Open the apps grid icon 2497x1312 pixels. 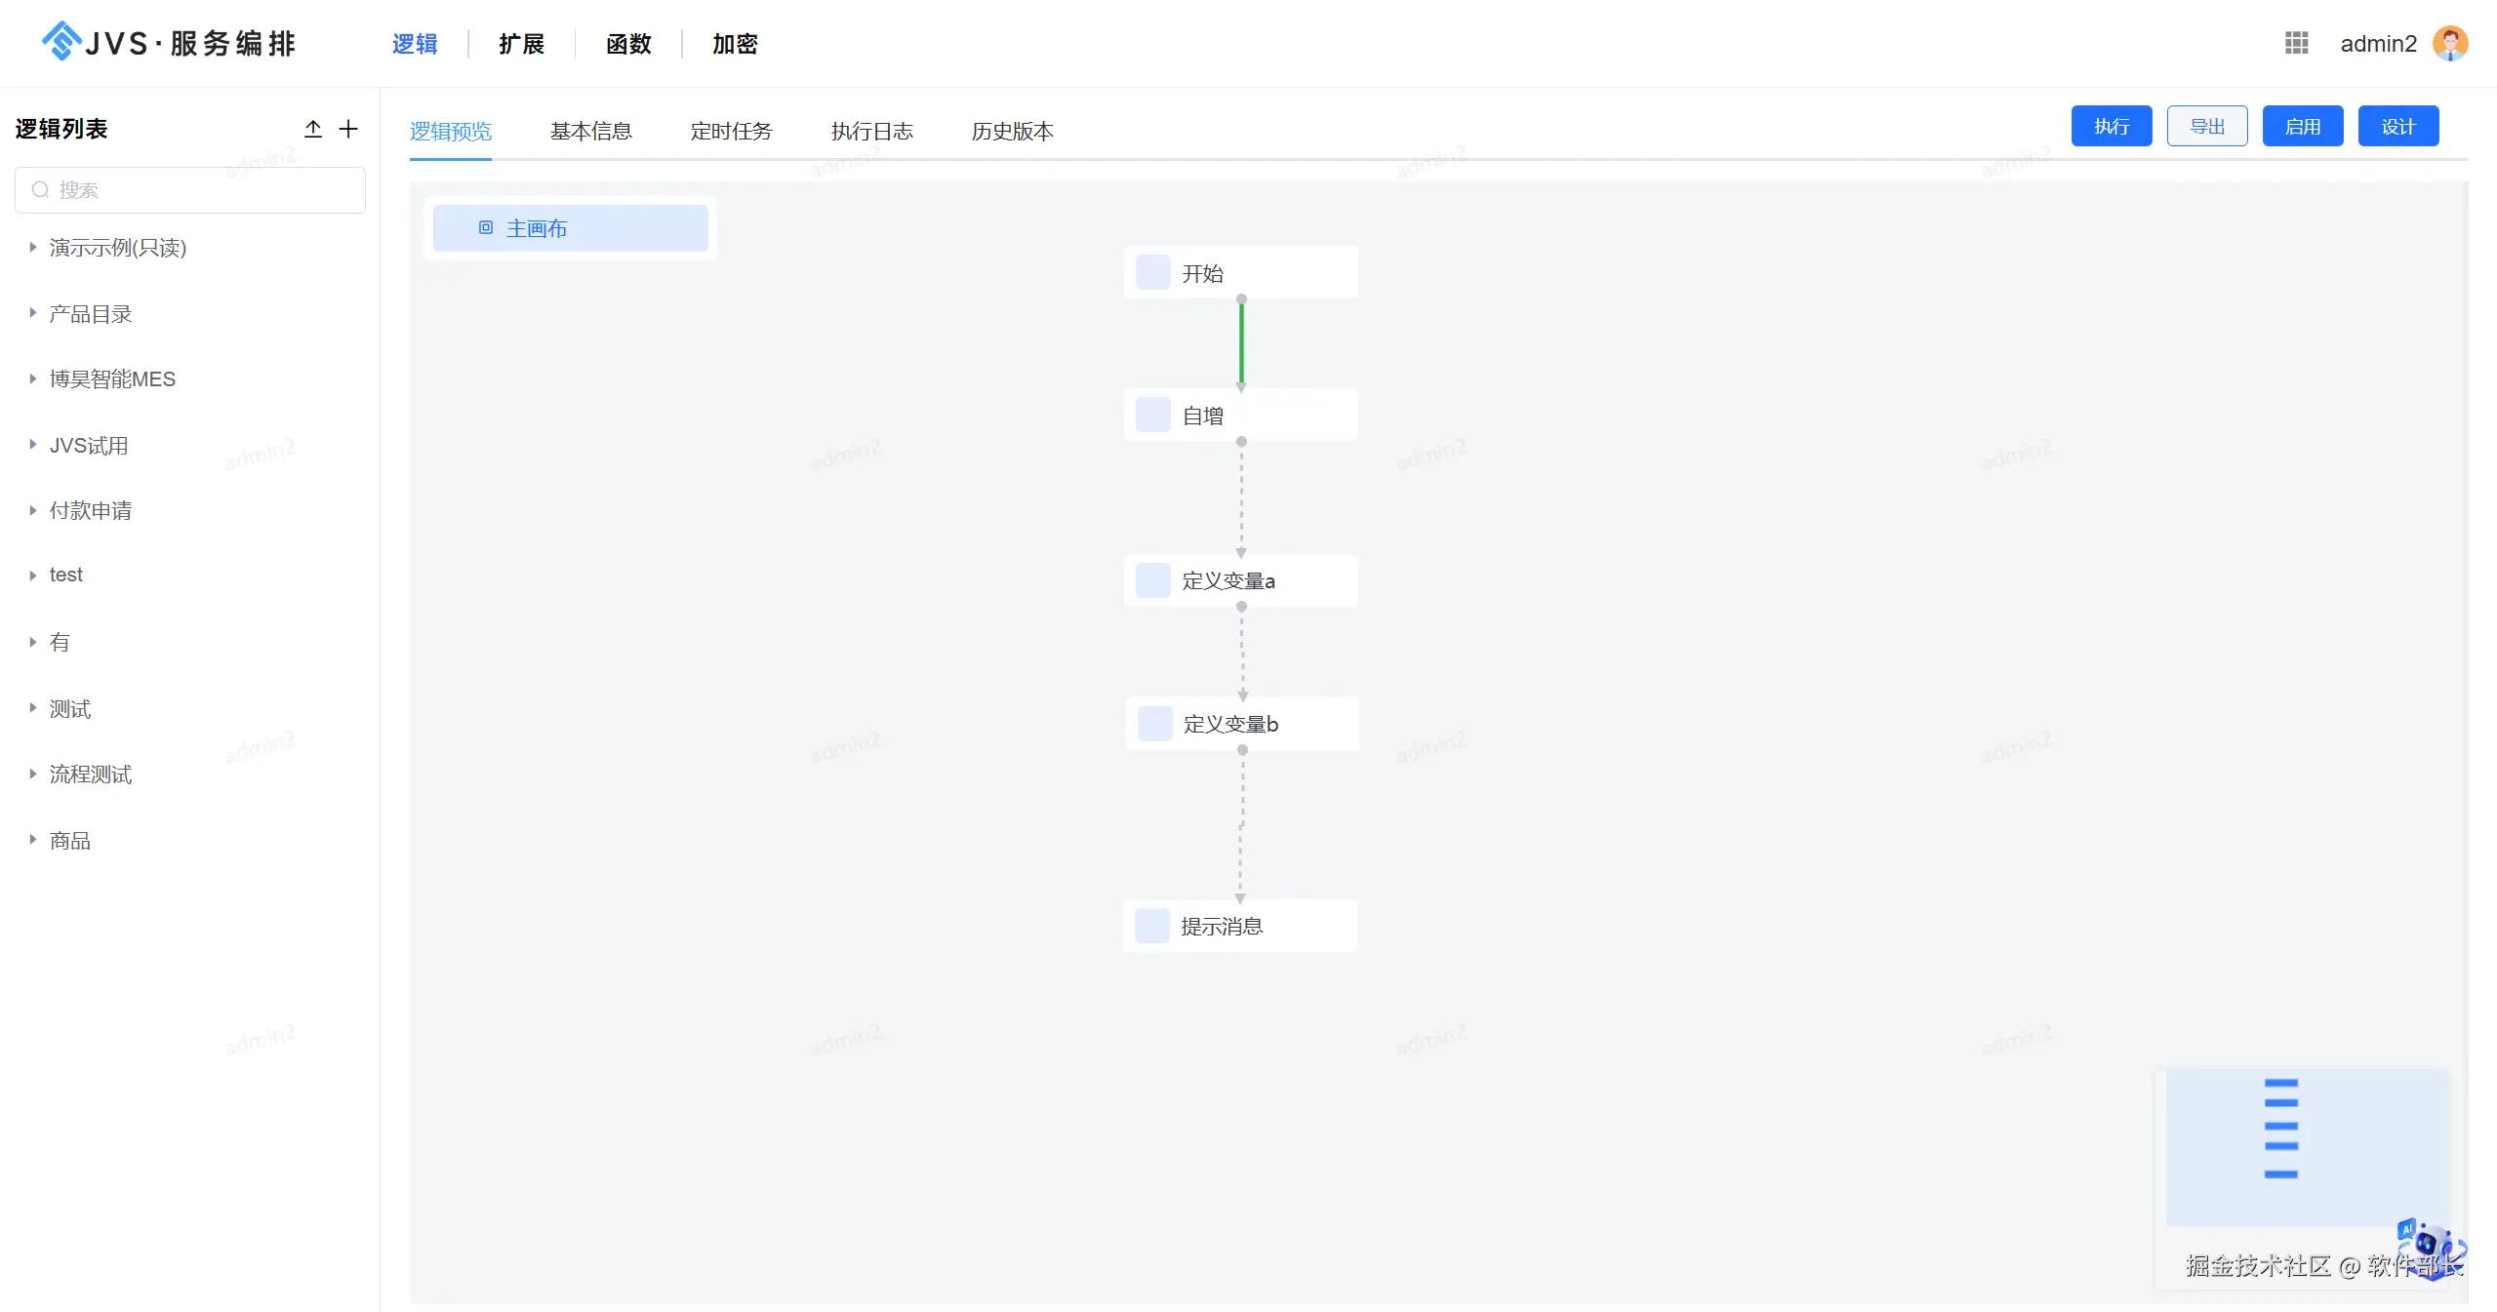tap(2296, 43)
